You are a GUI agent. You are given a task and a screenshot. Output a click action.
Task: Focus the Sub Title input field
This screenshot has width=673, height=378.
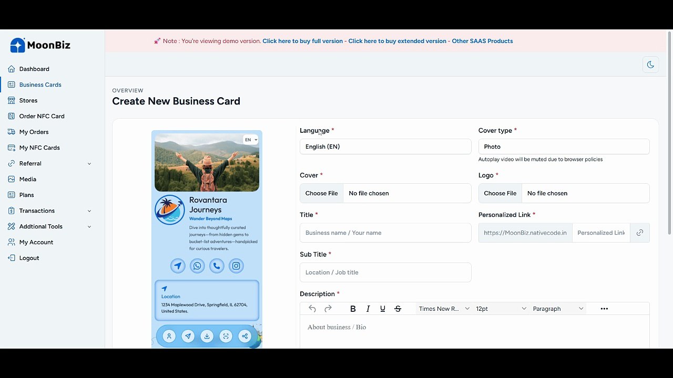(385, 272)
